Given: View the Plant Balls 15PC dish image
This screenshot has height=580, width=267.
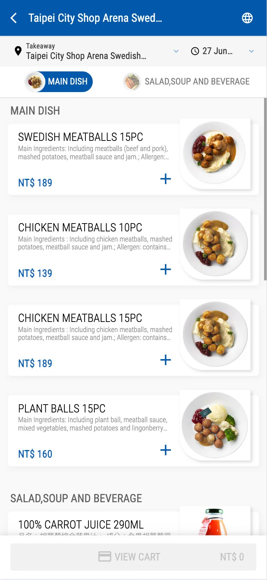Looking at the screenshot, I should [x=215, y=425].
